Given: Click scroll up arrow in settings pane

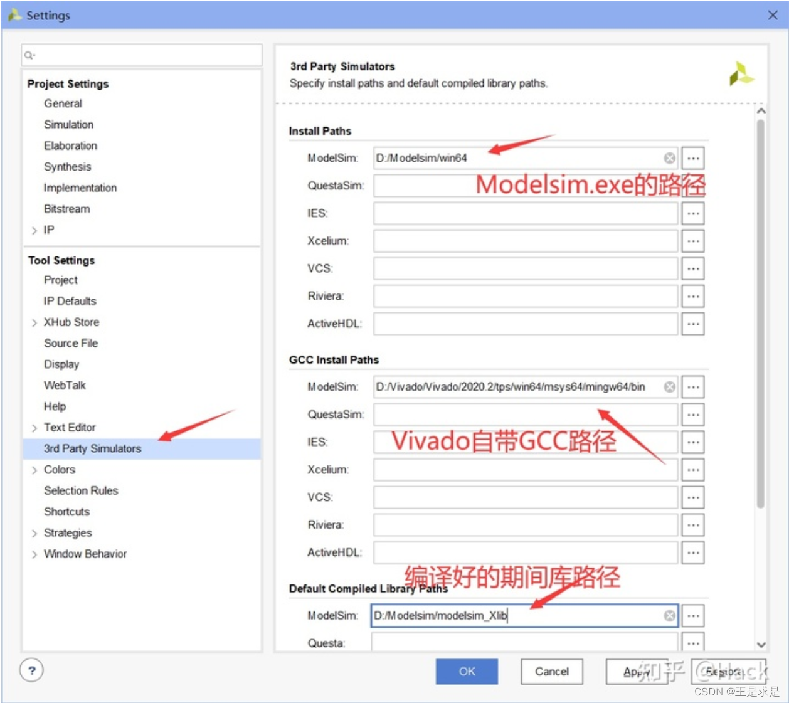Looking at the screenshot, I should 761,110.
